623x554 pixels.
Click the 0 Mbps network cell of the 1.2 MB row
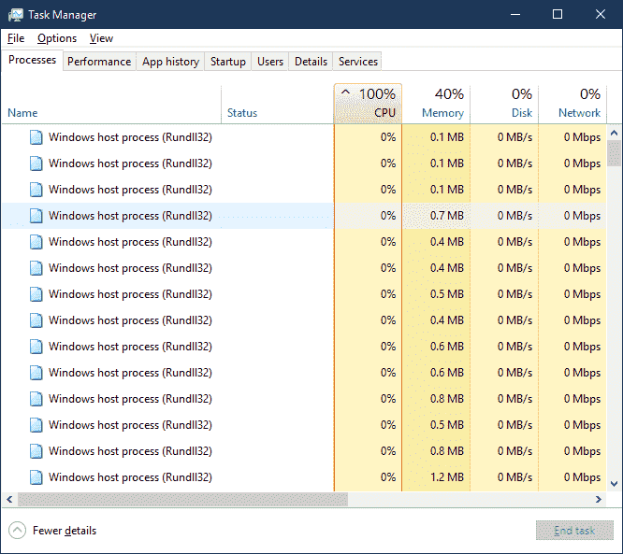pyautogui.click(x=572, y=477)
